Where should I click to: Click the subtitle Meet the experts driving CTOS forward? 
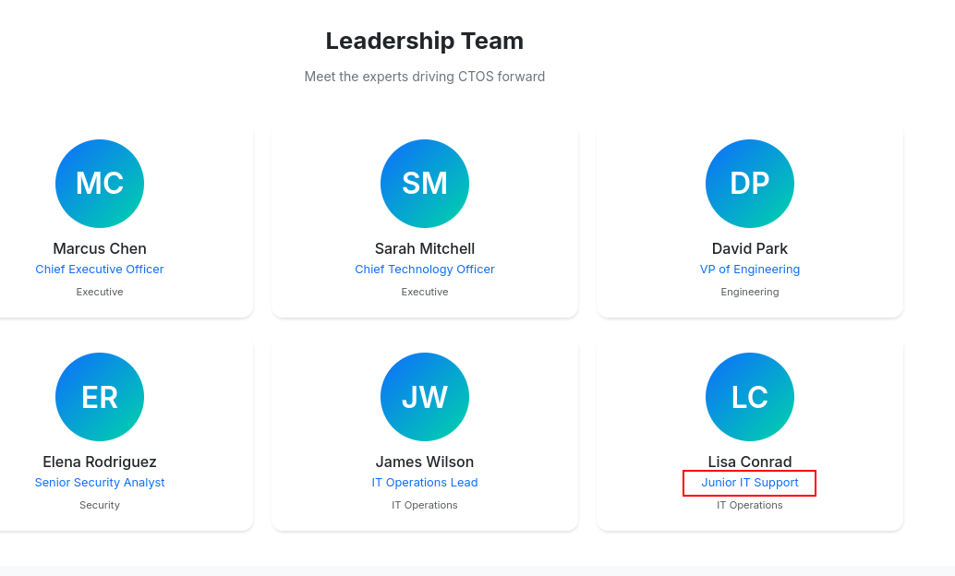(x=425, y=77)
